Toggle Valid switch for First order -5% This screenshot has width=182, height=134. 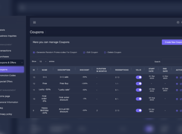(139, 99)
